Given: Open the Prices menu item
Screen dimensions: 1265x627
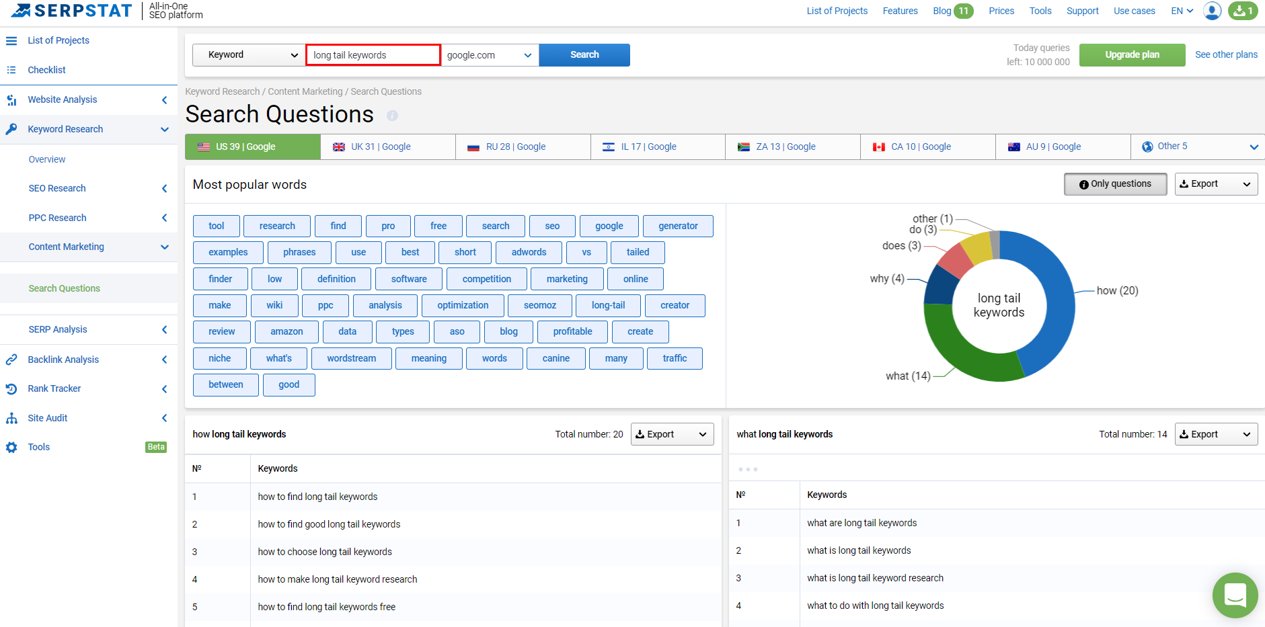Looking at the screenshot, I should pos(1001,11).
